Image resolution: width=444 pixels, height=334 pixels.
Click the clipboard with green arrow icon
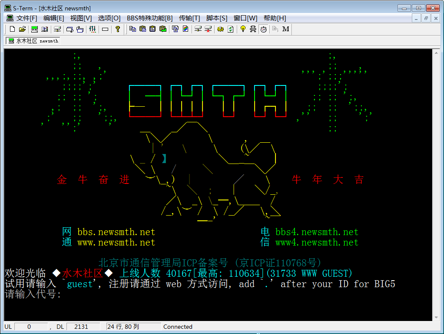[163, 29]
